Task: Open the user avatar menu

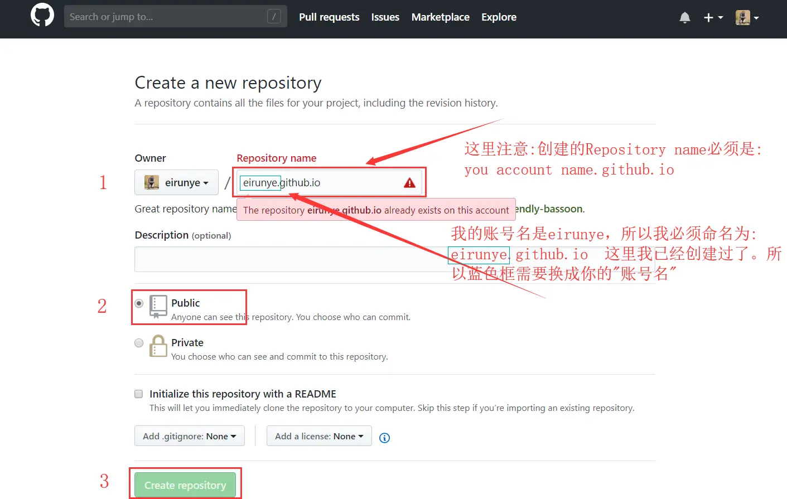Action: tap(747, 17)
